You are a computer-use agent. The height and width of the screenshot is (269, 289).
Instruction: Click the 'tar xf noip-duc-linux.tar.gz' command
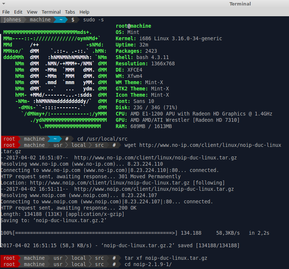point(166,258)
